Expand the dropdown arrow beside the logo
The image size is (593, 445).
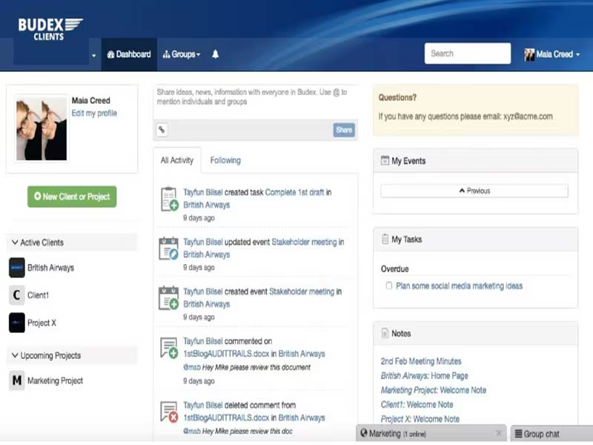(94, 56)
